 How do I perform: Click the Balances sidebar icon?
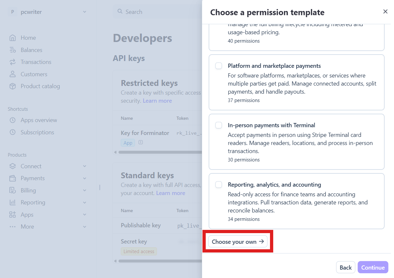click(13, 50)
